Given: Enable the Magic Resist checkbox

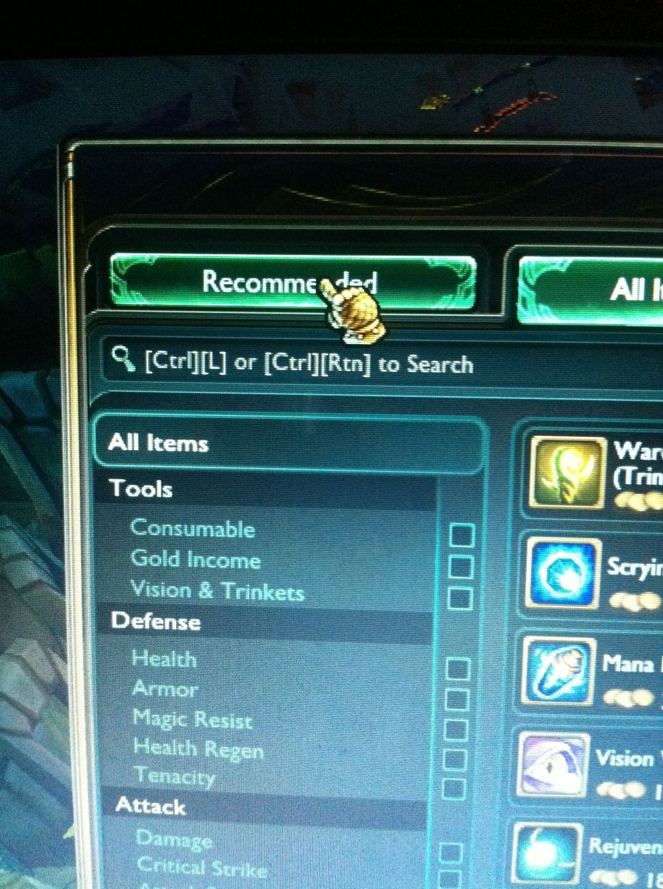Looking at the screenshot, I should 455,730.
